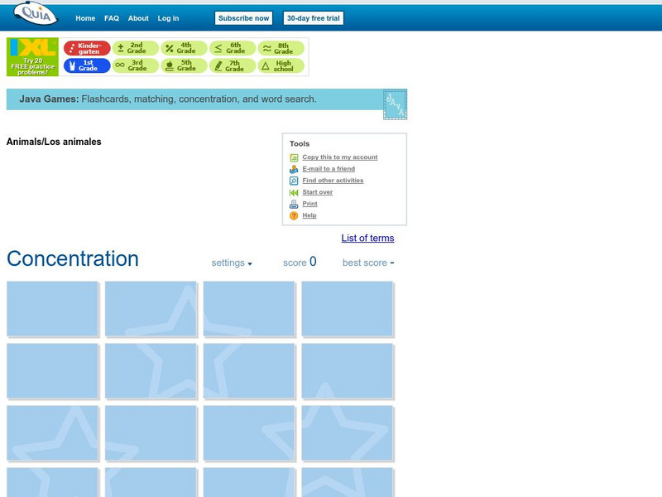Select the 5th Grade option
Image resolution: width=662 pixels, height=497 pixels.
pos(181,65)
